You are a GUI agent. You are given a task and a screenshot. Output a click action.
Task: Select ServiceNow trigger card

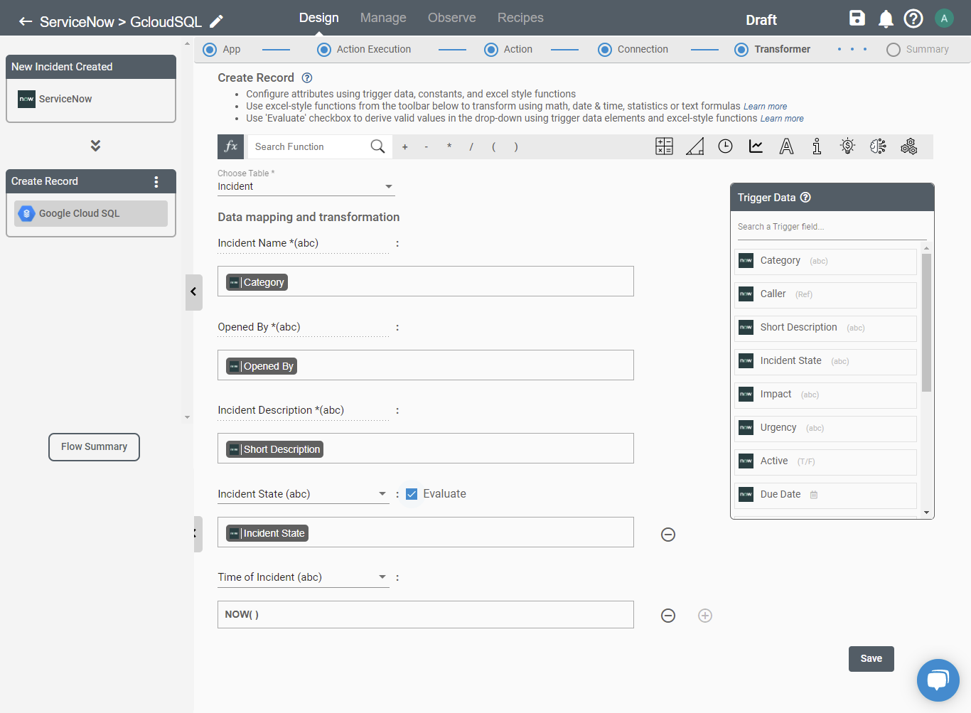pos(91,100)
